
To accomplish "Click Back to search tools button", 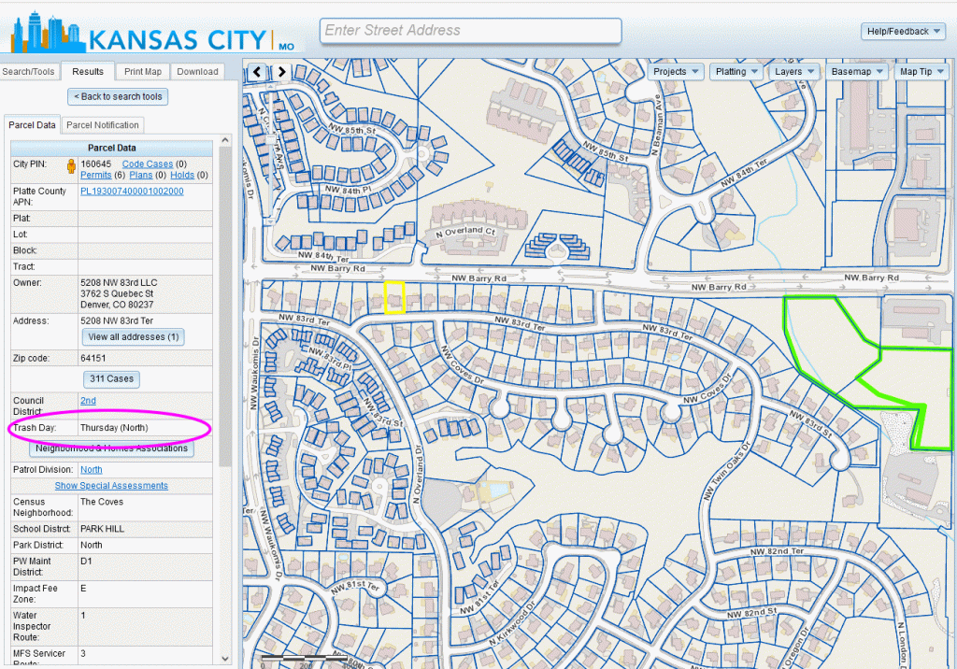I will point(118,96).
